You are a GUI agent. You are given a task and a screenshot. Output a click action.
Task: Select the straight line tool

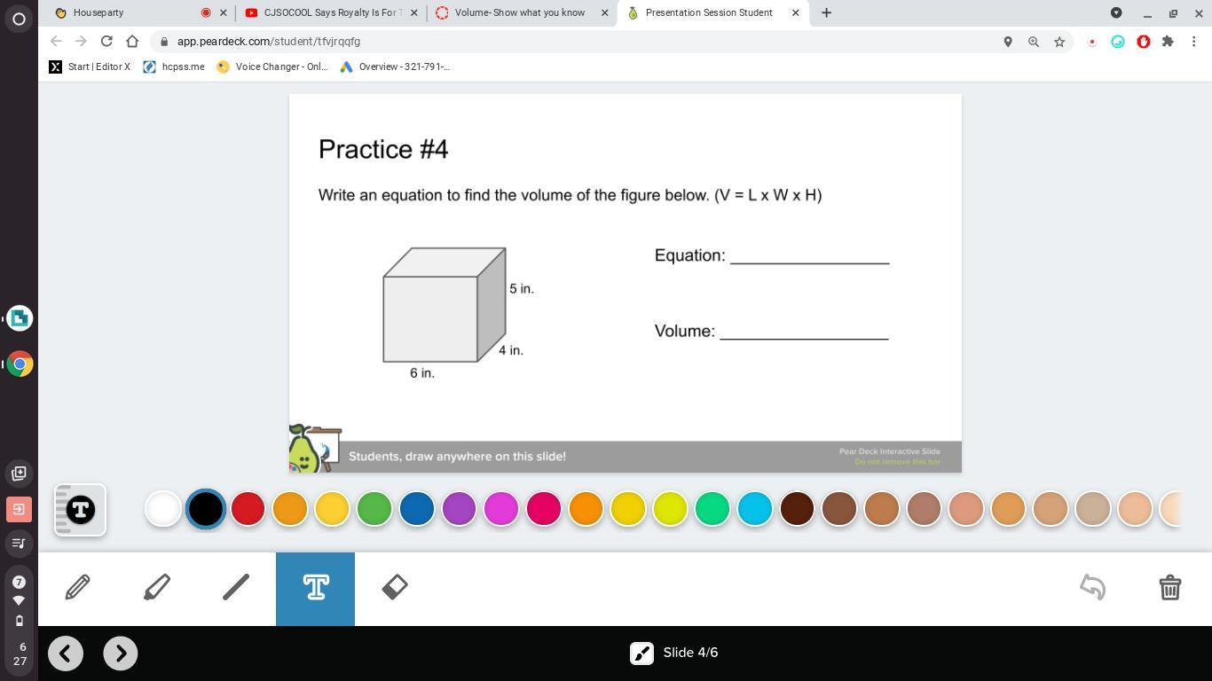point(236,587)
